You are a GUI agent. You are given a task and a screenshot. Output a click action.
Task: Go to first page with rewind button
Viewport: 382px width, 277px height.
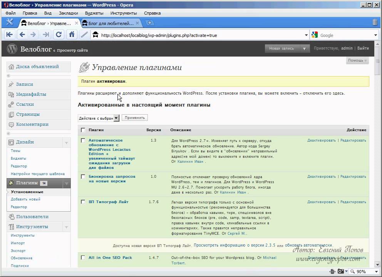point(10,35)
